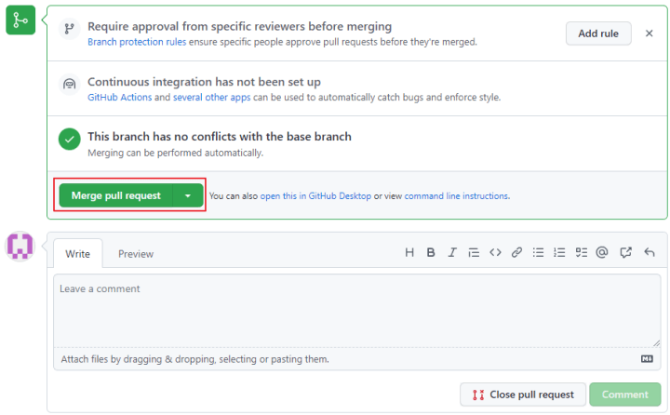670x415 pixels.
Task: Open merge method dropdown arrow
Action: (x=188, y=195)
